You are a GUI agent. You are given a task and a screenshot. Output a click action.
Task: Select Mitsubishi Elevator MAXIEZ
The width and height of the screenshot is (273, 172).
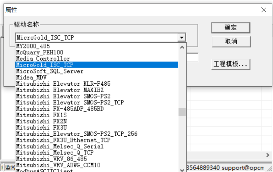pyautogui.click(x=97, y=90)
